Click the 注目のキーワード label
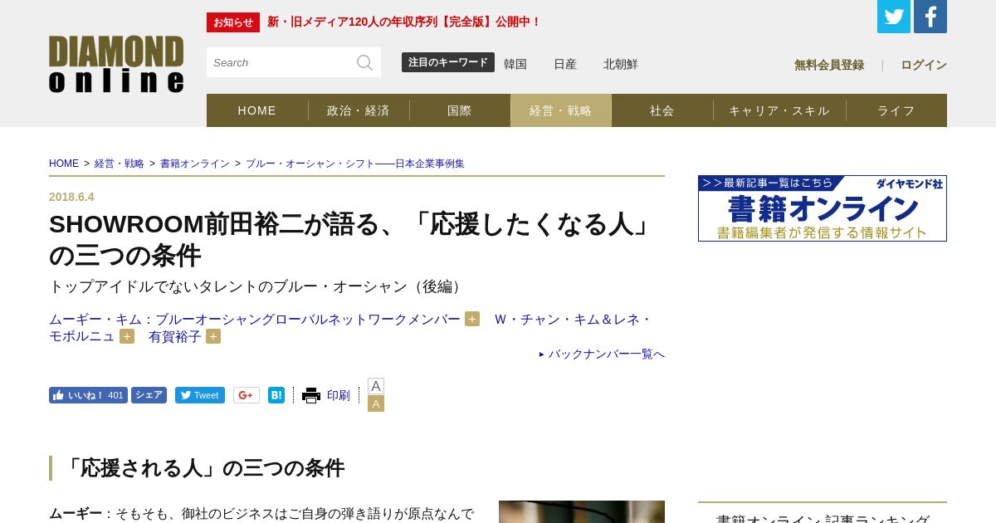This screenshot has width=996, height=523. (448, 62)
